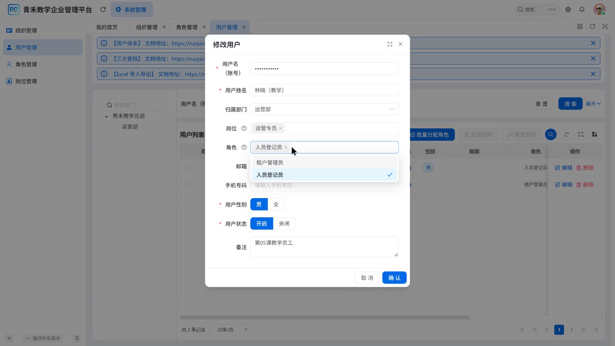Delete the 租户管理员 user row
This screenshot has width=615, height=346.
coord(585,185)
